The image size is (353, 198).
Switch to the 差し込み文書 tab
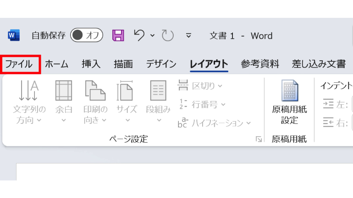click(x=319, y=64)
